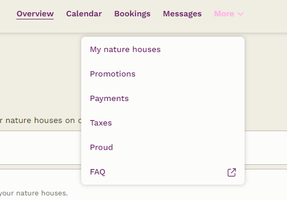Open Payments from the More menu
Viewport: 287px width, 200px height.
click(x=163, y=98)
